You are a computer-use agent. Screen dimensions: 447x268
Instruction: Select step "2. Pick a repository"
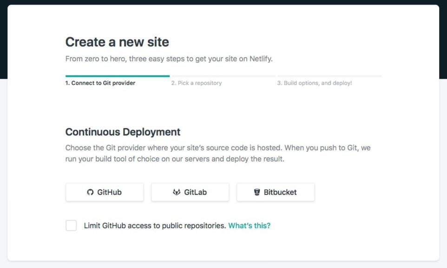[197, 83]
